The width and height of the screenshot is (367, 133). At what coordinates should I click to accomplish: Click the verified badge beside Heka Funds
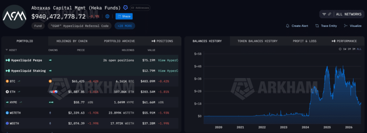tap(126, 8)
